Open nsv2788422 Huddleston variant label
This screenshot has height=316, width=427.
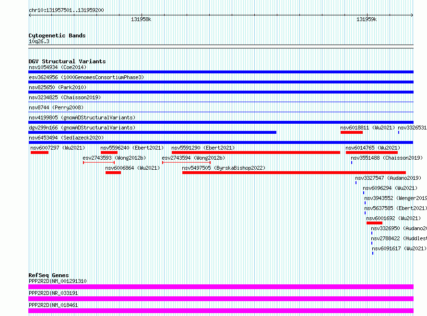[399, 238]
